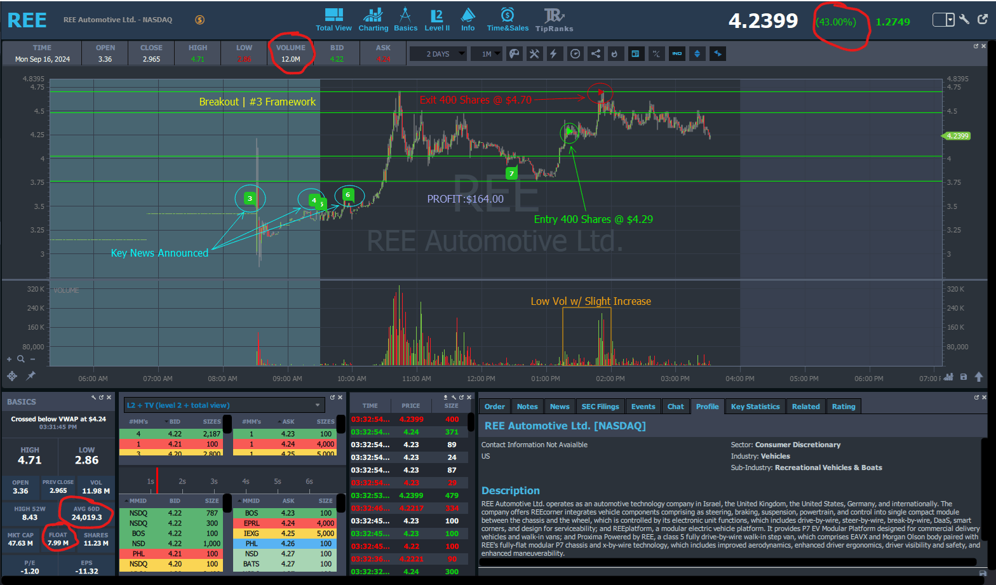Switch to the Rating tab

[844, 407]
